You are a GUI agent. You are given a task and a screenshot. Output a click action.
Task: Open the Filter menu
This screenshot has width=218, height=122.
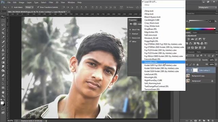click(x=51, y=2)
